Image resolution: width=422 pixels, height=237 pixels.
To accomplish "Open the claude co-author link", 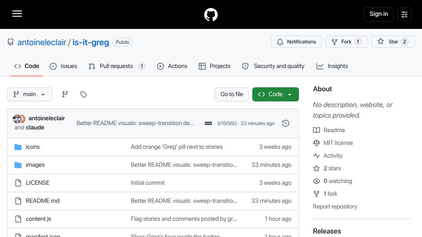I will point(35,127).
